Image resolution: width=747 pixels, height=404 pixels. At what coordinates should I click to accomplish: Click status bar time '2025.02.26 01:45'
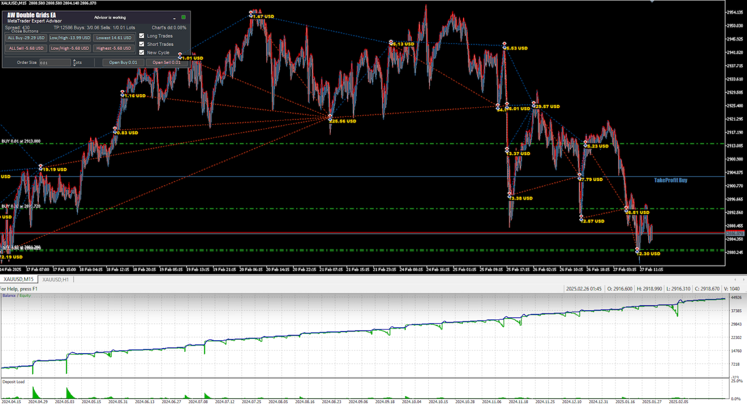(x=584, y=289)
